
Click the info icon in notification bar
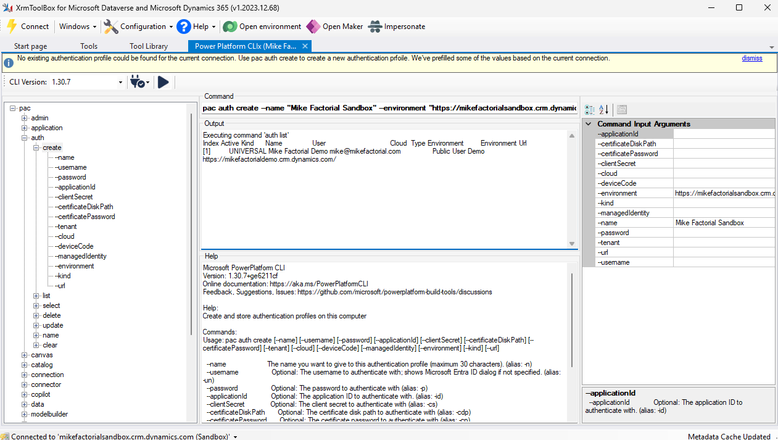(9, 62)
